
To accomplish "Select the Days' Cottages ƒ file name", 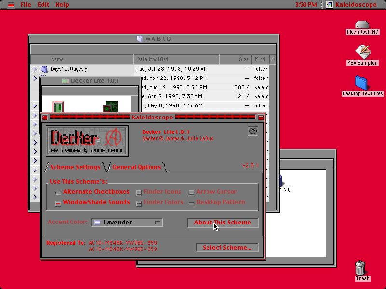I will coord(69,69).
